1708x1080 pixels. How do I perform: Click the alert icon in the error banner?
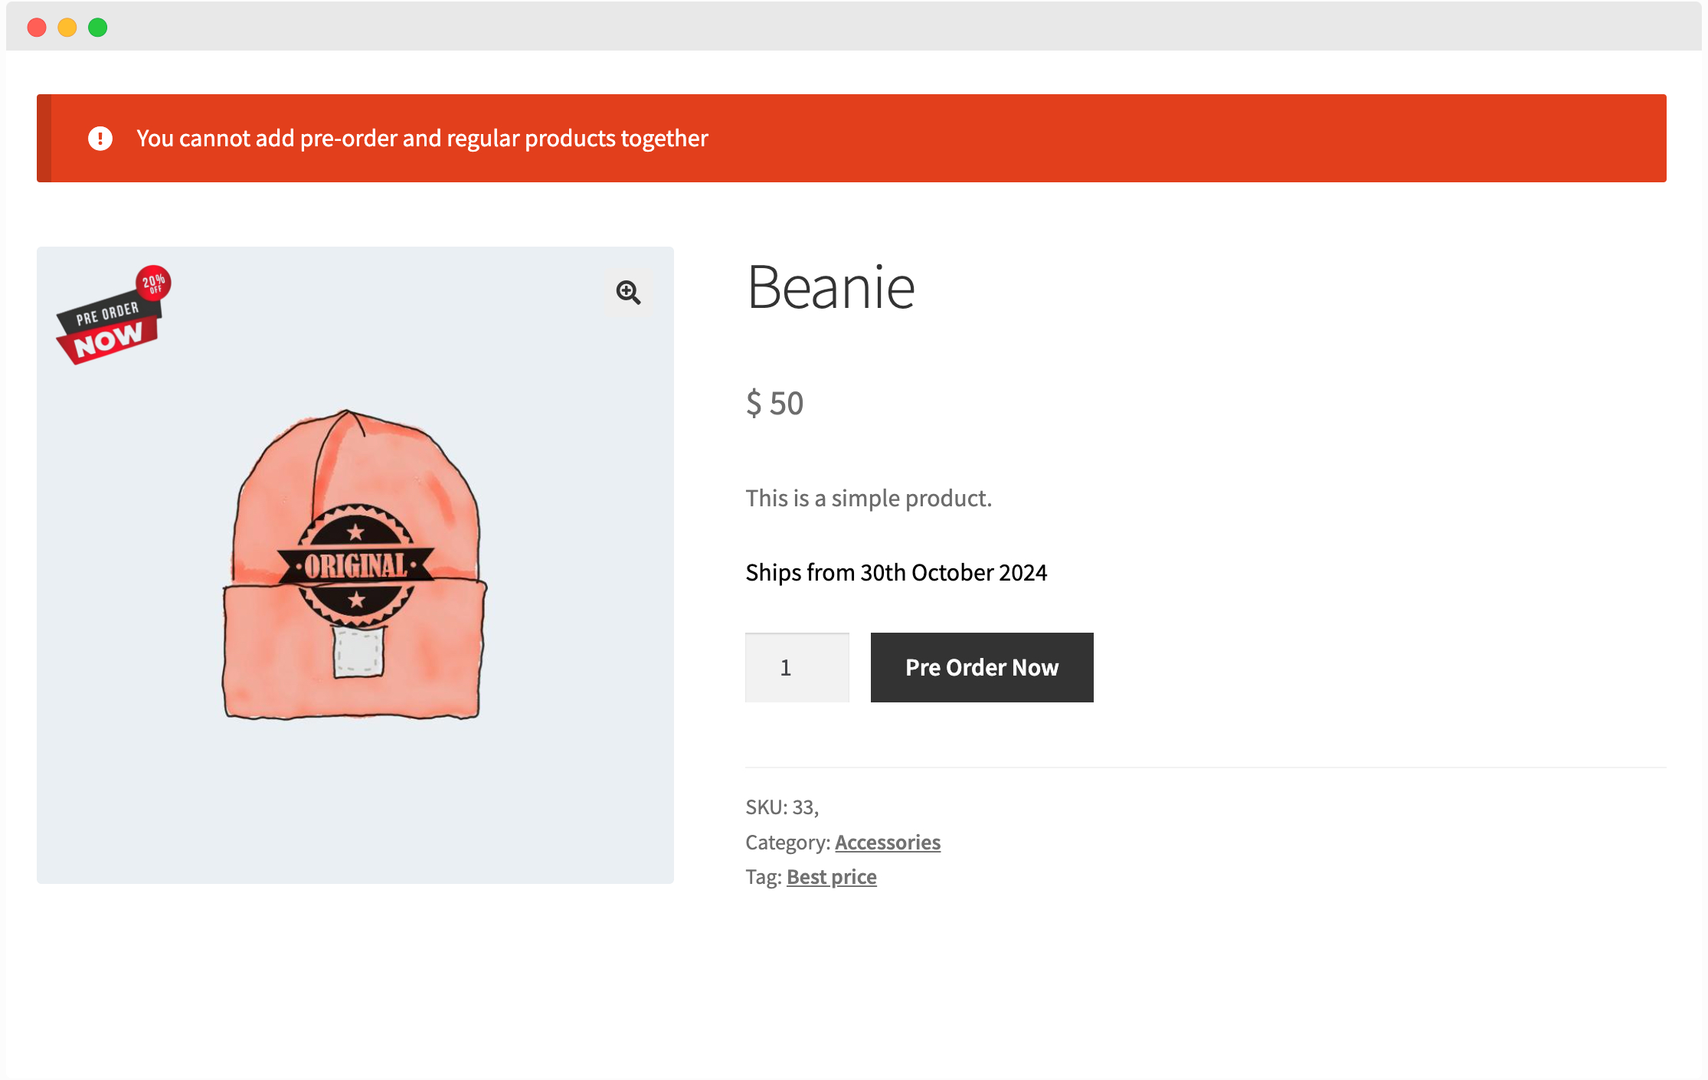tap(100, 138)
